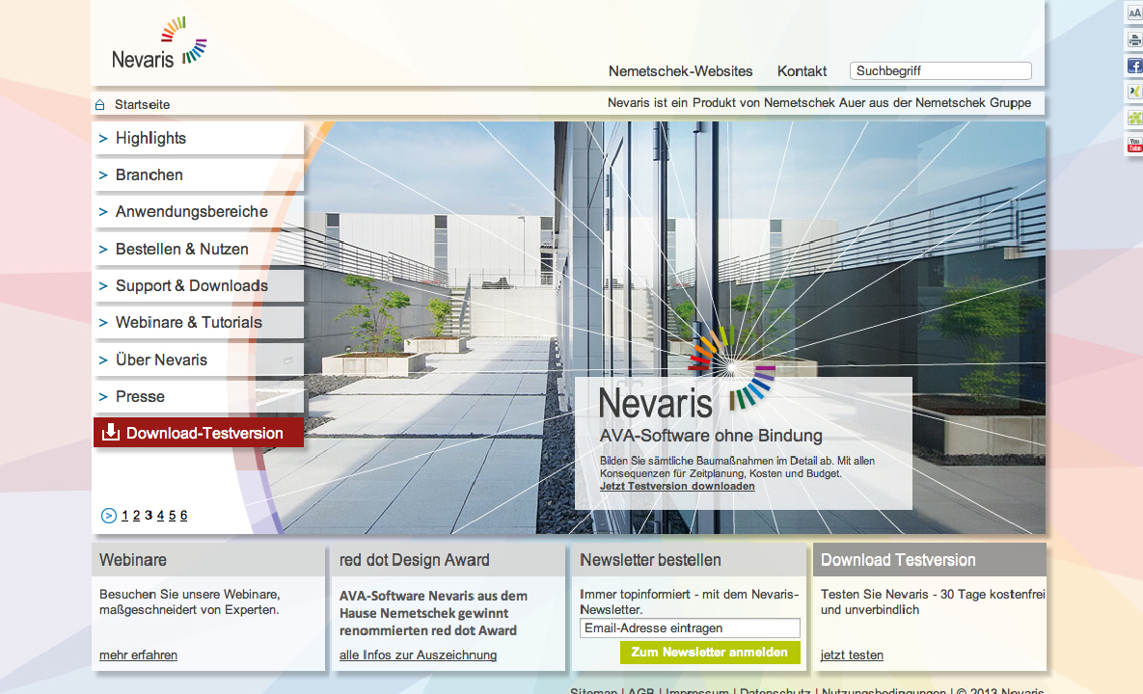Jump to slide 2 of the banner

coord(136,516)
